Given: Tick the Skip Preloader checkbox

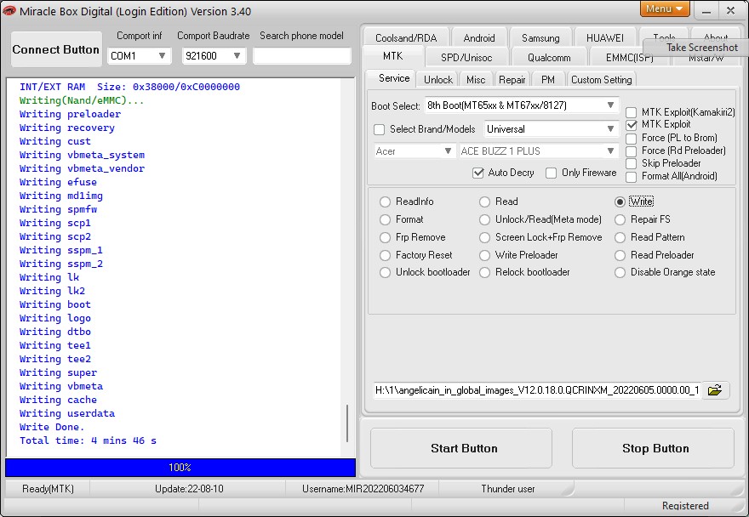Looking at the screenshot, I should coord(631,164).
